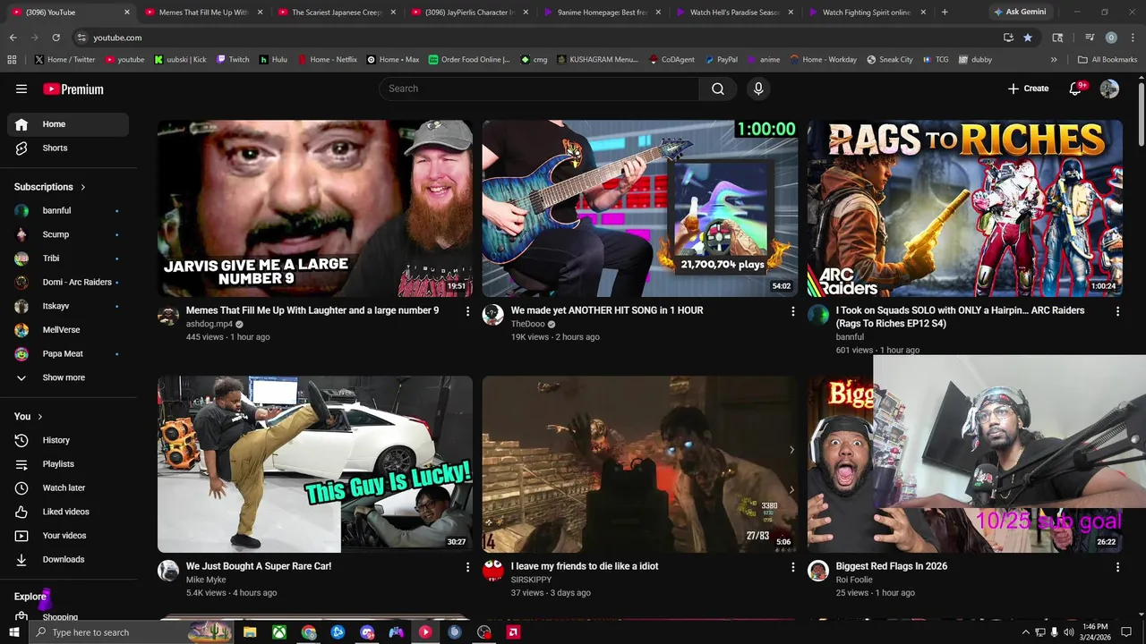Open Mike Myke channel avatar
The image size is (1146, 644).
168,570
